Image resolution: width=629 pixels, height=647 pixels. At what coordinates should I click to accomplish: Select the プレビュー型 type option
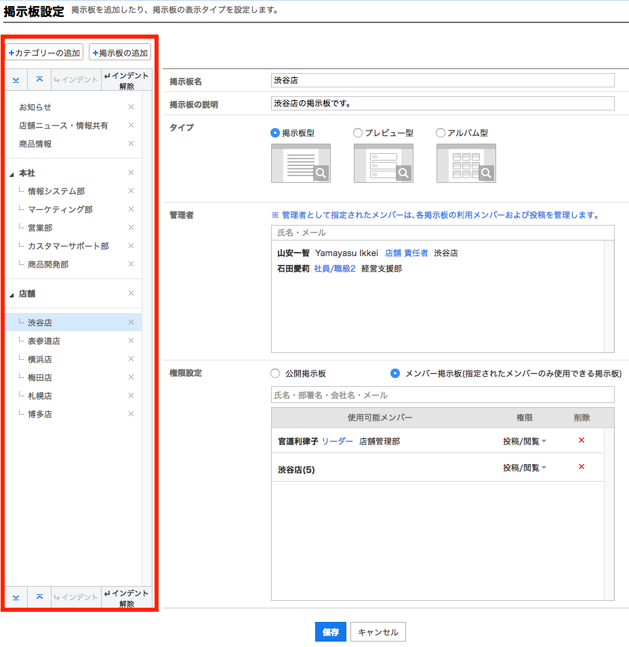click(358, 133)
